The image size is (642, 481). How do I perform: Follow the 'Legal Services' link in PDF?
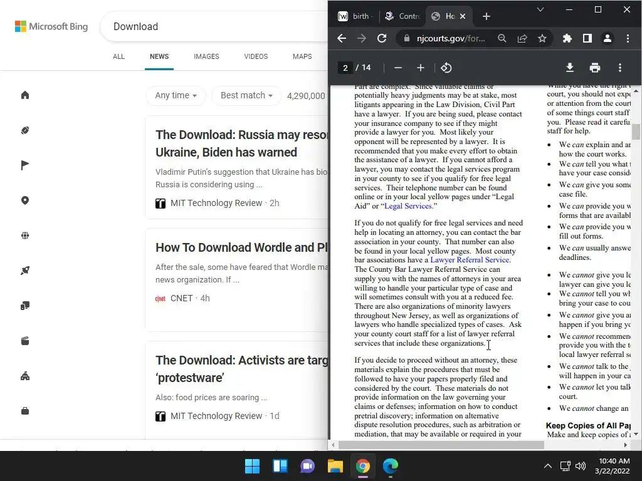coord(408,206)
